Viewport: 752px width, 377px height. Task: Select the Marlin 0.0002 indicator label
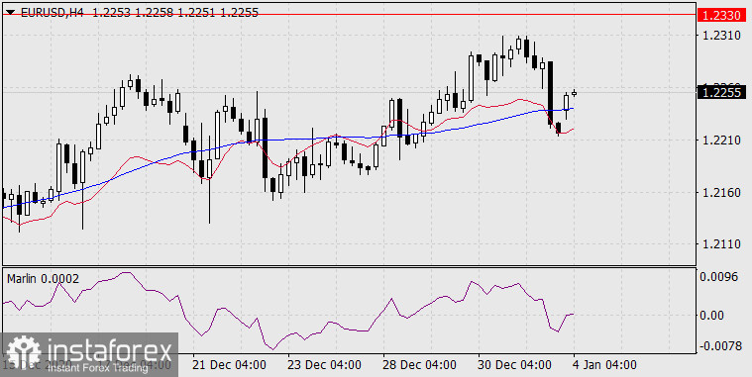tap(43, 279)
